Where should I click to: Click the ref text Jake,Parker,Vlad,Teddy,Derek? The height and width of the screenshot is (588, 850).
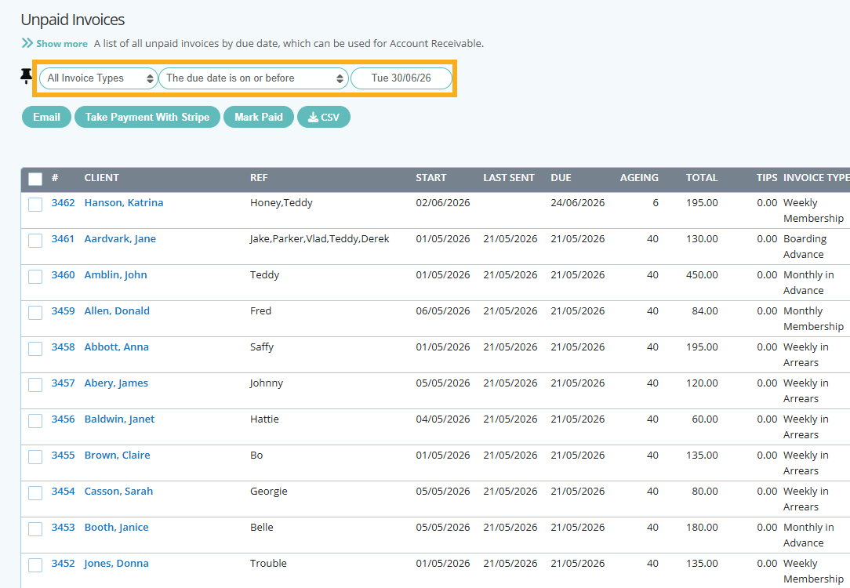point(319,238)
